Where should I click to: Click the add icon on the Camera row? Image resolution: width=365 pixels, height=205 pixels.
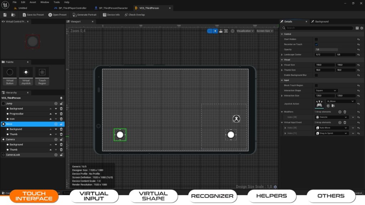click(x=56, y=140)
